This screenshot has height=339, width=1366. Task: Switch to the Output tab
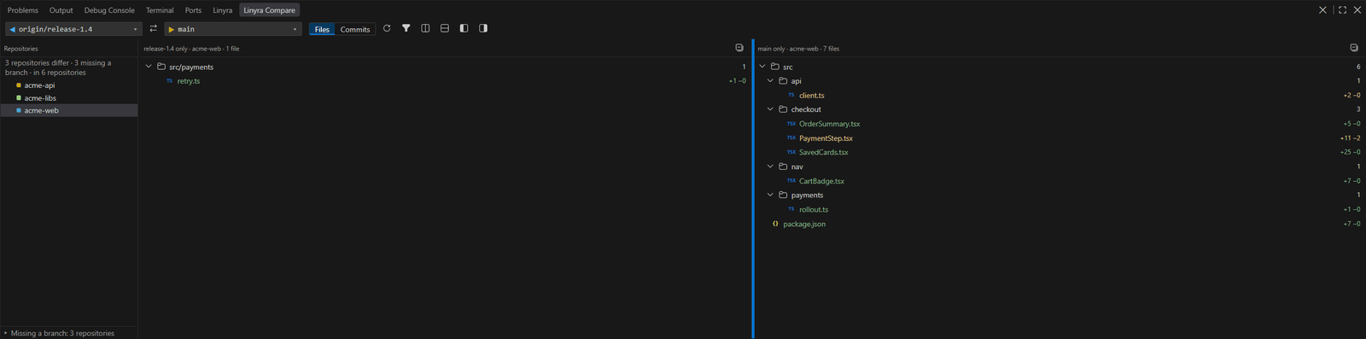[x=61, y=10]
